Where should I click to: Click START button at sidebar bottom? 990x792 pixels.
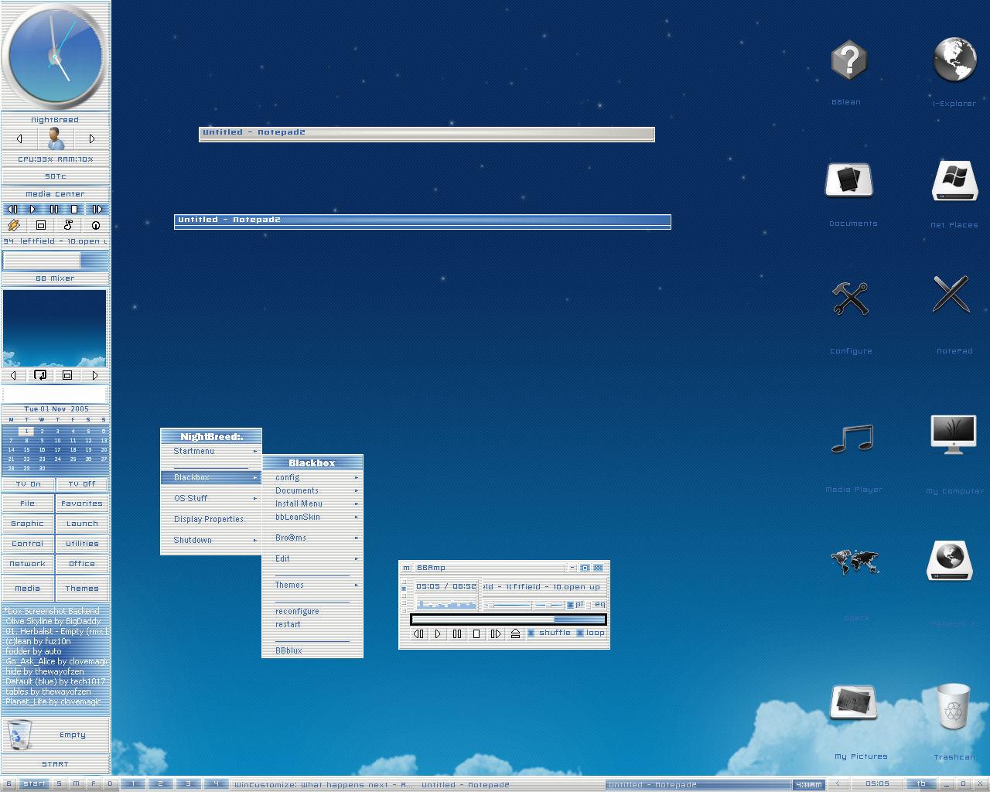pyautogui.click(x=55, y=763)
